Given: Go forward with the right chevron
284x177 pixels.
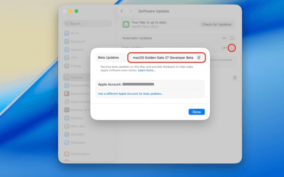Looking at the screenshot, I should [130, 11].
